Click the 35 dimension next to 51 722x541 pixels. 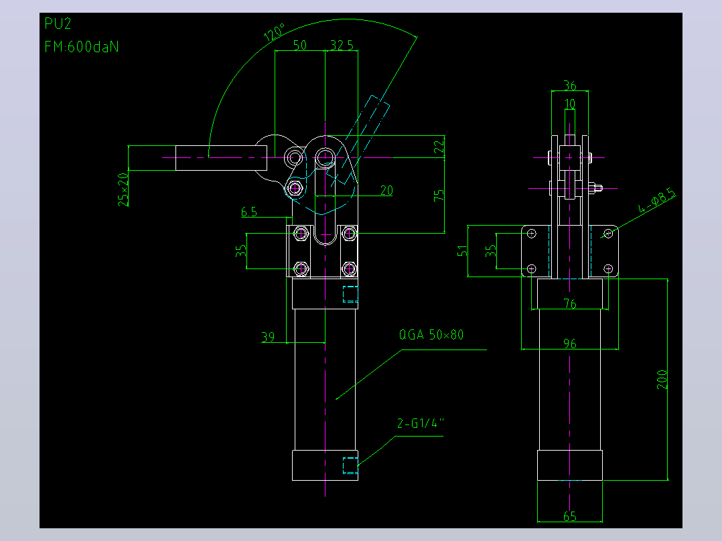491,251
